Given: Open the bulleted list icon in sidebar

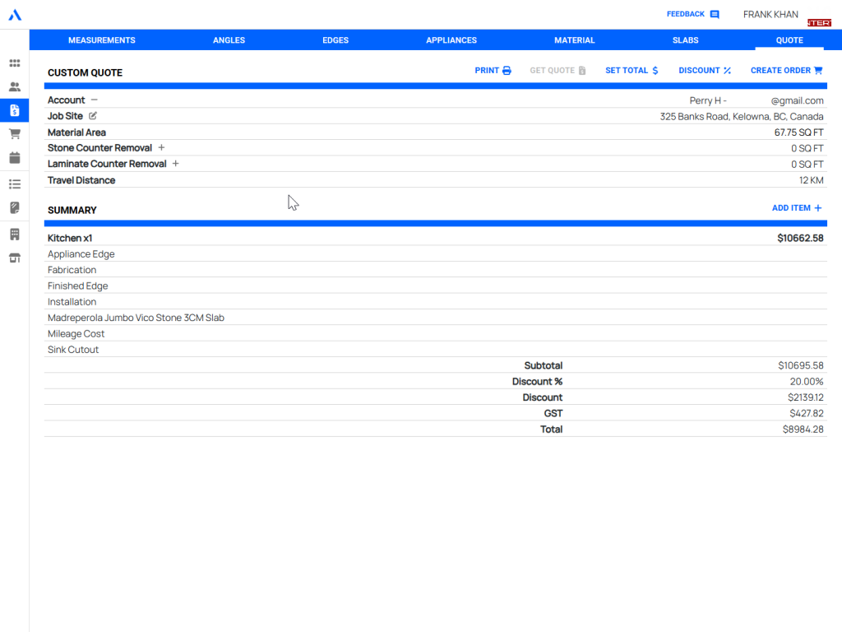Looking at the screenshot, I should tap(15, 184).
